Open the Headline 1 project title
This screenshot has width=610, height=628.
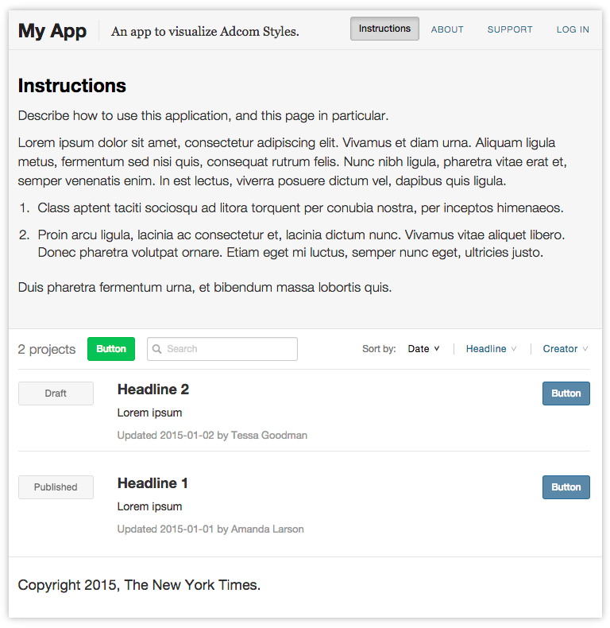[x=152, y=483]
